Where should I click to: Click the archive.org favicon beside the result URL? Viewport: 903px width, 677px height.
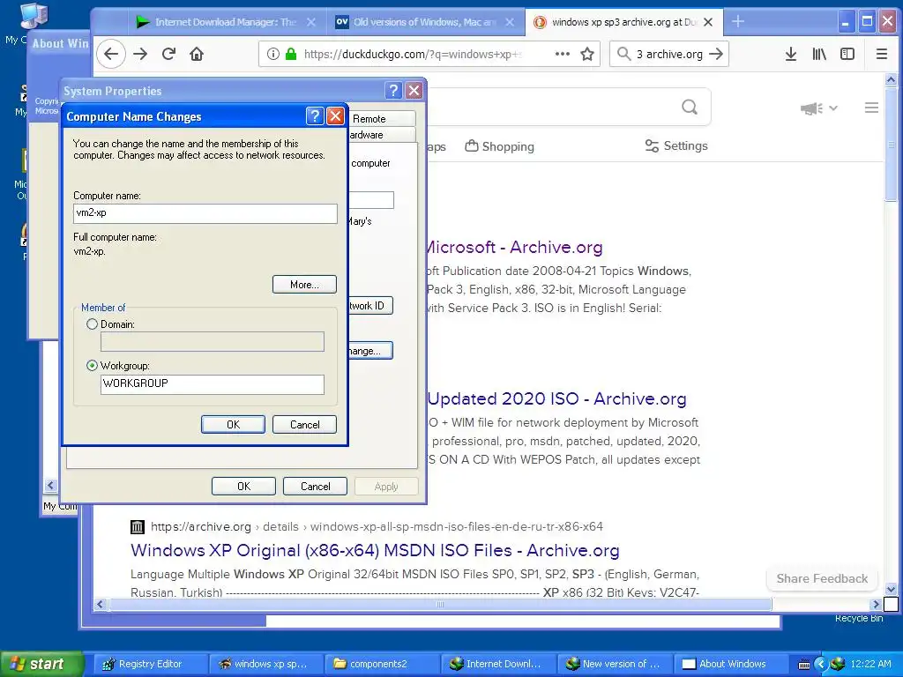[x=137, y=527]
